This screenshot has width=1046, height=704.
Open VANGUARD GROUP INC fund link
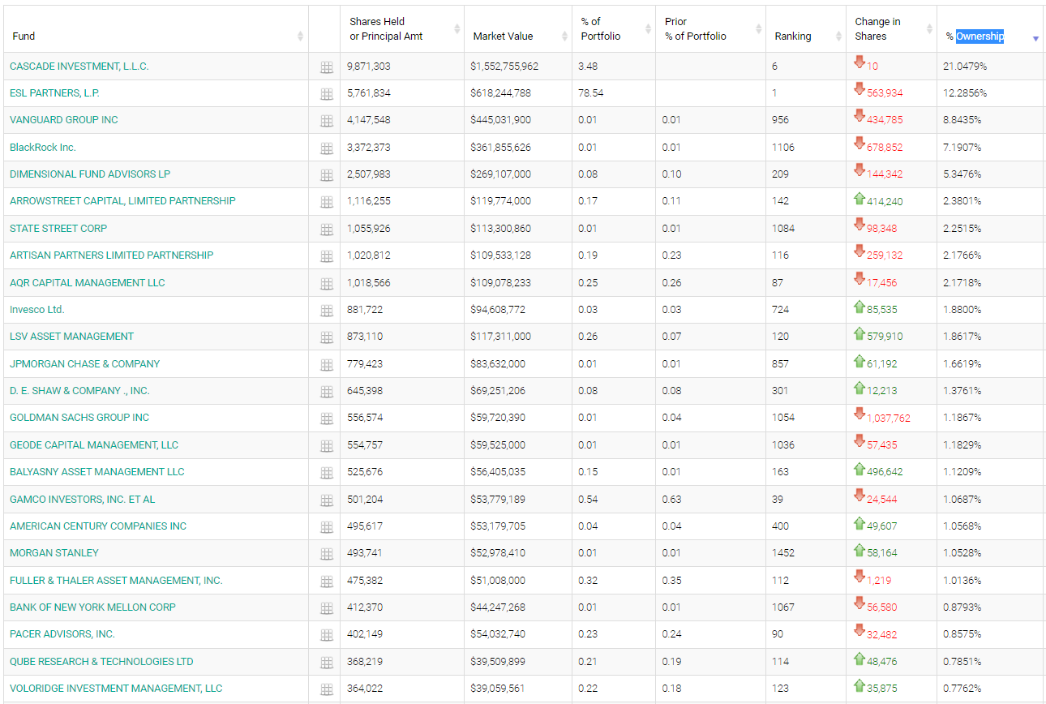point(64,120)
